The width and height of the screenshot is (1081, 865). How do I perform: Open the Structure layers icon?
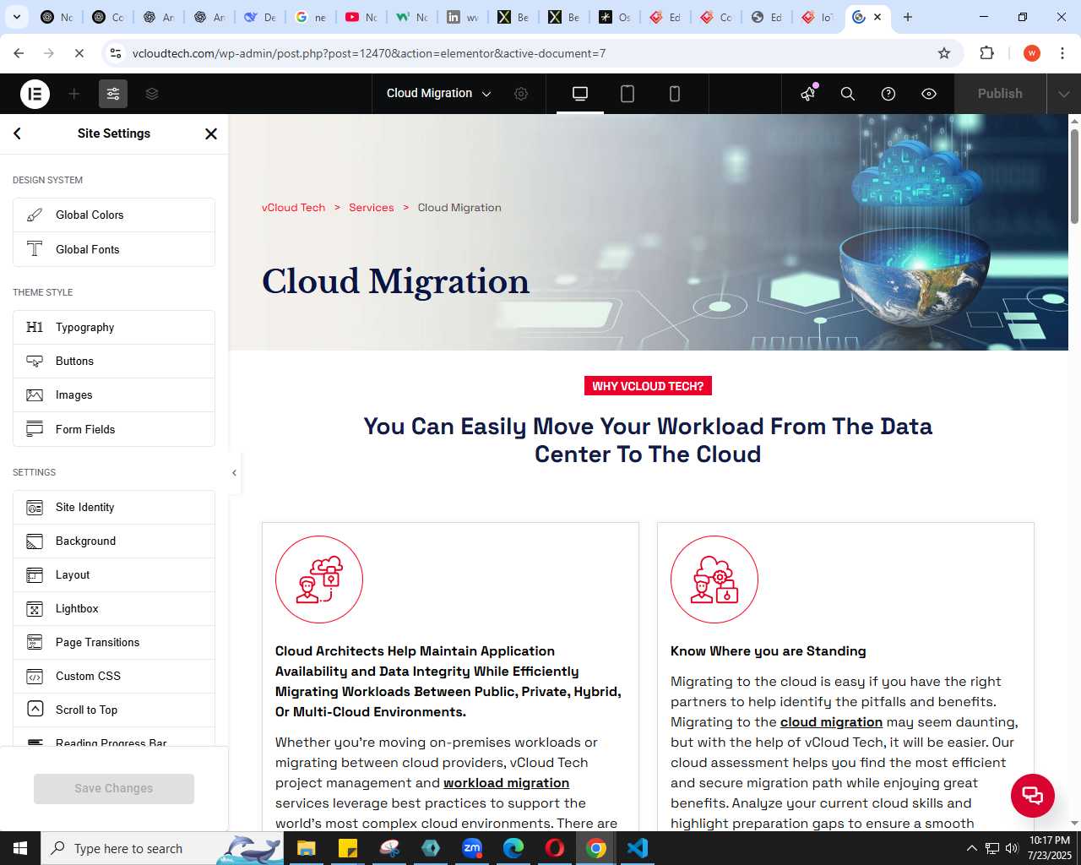point(152,94)
